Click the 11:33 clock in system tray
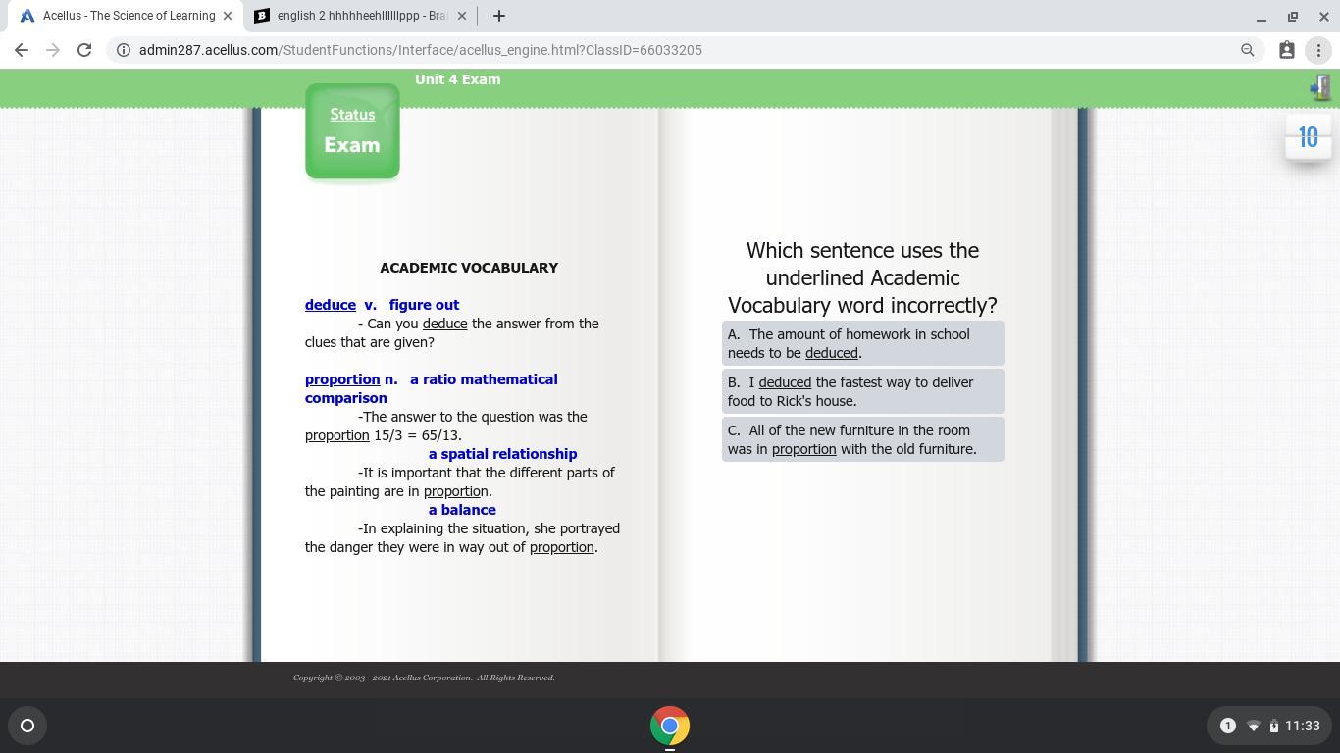 (x=1302, y=726)
